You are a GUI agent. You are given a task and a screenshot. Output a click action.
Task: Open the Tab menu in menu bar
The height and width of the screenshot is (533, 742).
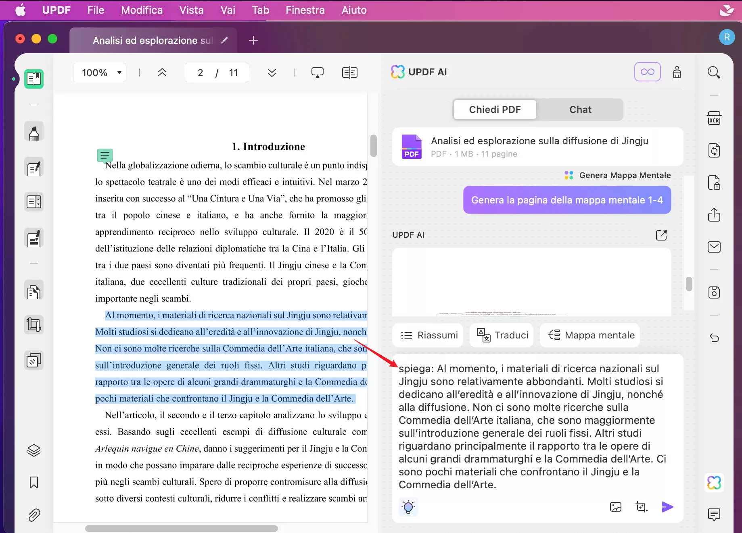(x=260, y=10)
